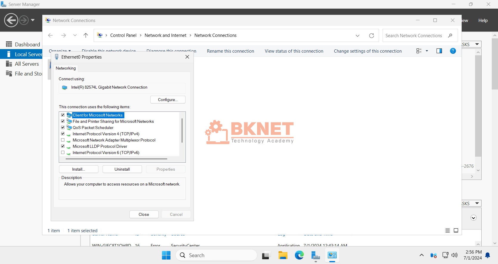Open Task View on taskbar
498x264 pixels.
point(266,255)
